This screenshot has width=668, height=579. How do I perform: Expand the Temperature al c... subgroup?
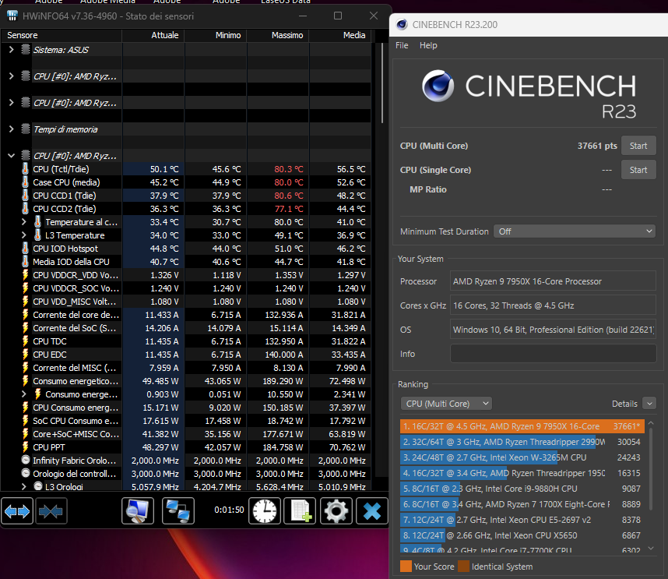[x=24, y=222]
